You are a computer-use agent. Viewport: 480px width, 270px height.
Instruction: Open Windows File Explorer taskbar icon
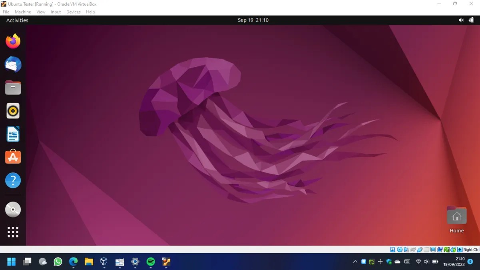[x=89, y=262]
